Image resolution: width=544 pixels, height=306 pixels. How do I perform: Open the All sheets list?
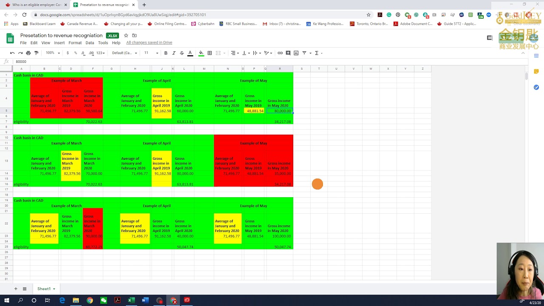point(25,289)
